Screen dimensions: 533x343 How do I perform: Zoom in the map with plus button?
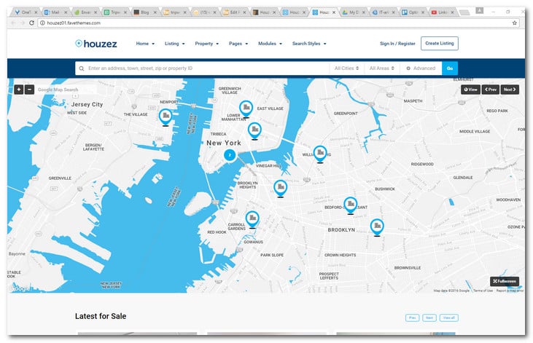(18, 90)
